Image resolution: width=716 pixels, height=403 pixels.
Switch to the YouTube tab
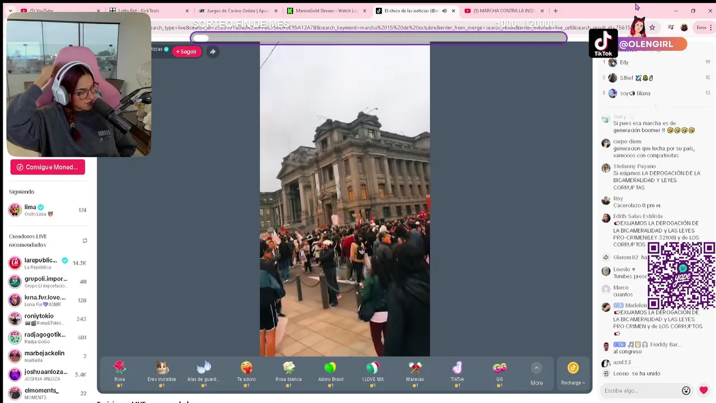pyautogui.click(x=59, y=11)
